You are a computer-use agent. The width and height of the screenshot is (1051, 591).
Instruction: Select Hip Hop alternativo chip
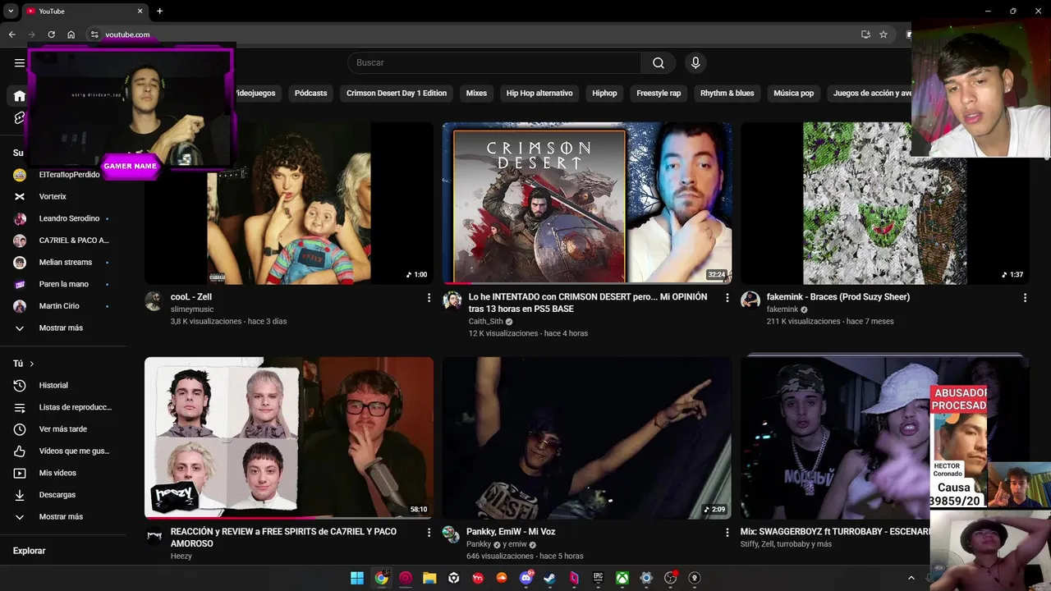539,93
